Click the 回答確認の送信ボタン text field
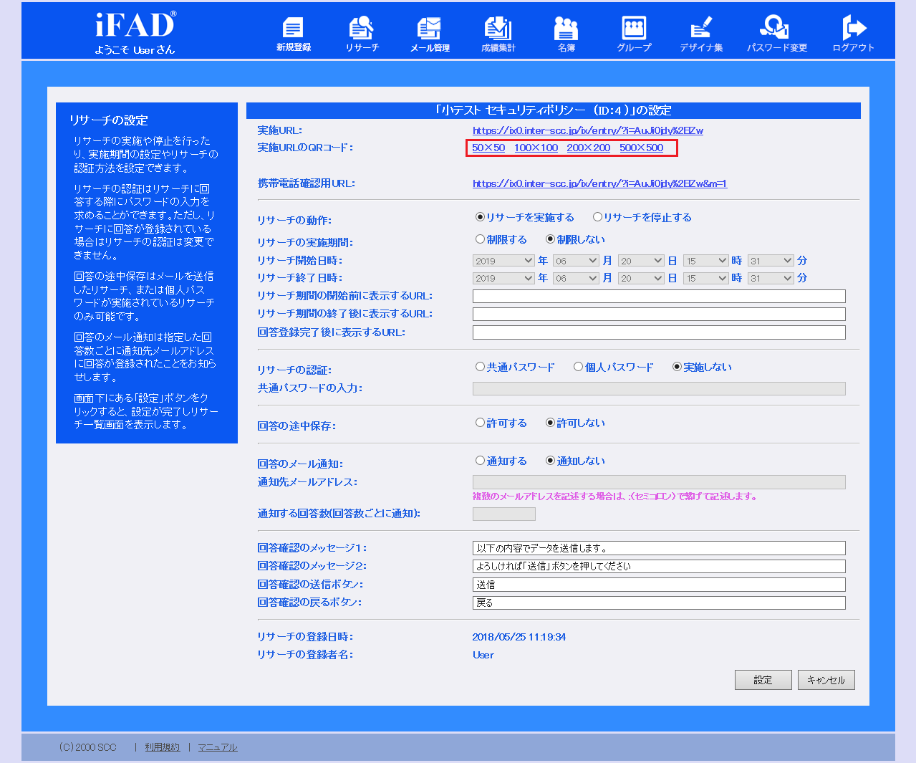The image size is (916, 763). pyautogui.click(x=659, y=585)
